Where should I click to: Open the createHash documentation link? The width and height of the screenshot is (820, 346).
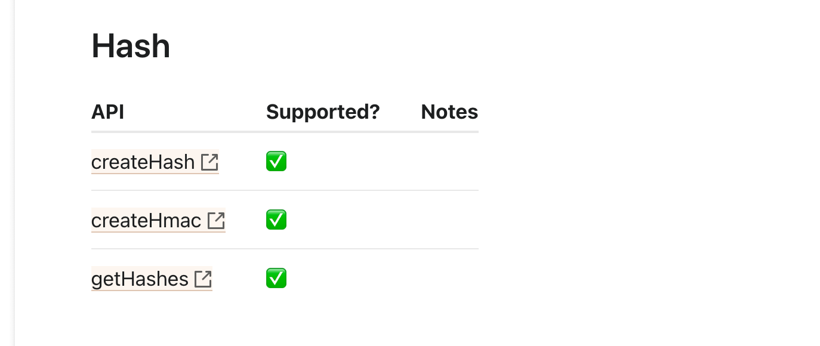click(143, 162)
